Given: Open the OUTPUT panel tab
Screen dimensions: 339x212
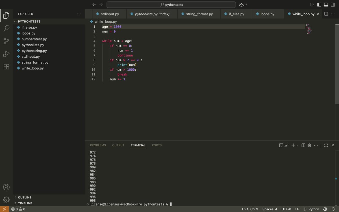Looking at the screenshot, I should [x=118, y=145].
